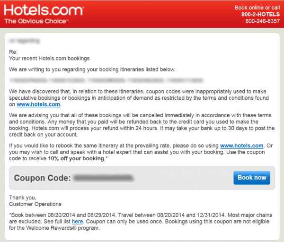Click the "Thank you," closing line
The height and width of the screenshot is (242, 284).
(x=23, y=197)
